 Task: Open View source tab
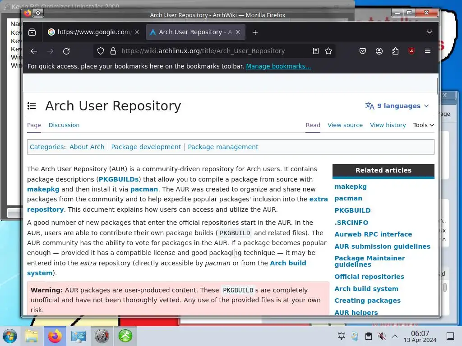tap(345, 125)
